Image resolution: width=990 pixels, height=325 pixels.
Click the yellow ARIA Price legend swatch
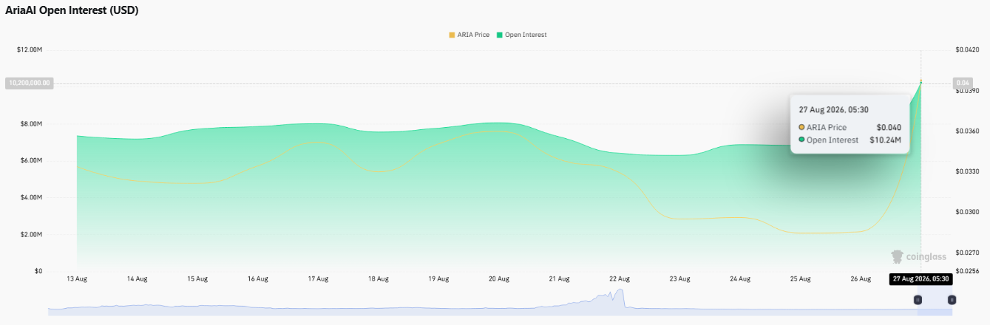tap(452, 35)
